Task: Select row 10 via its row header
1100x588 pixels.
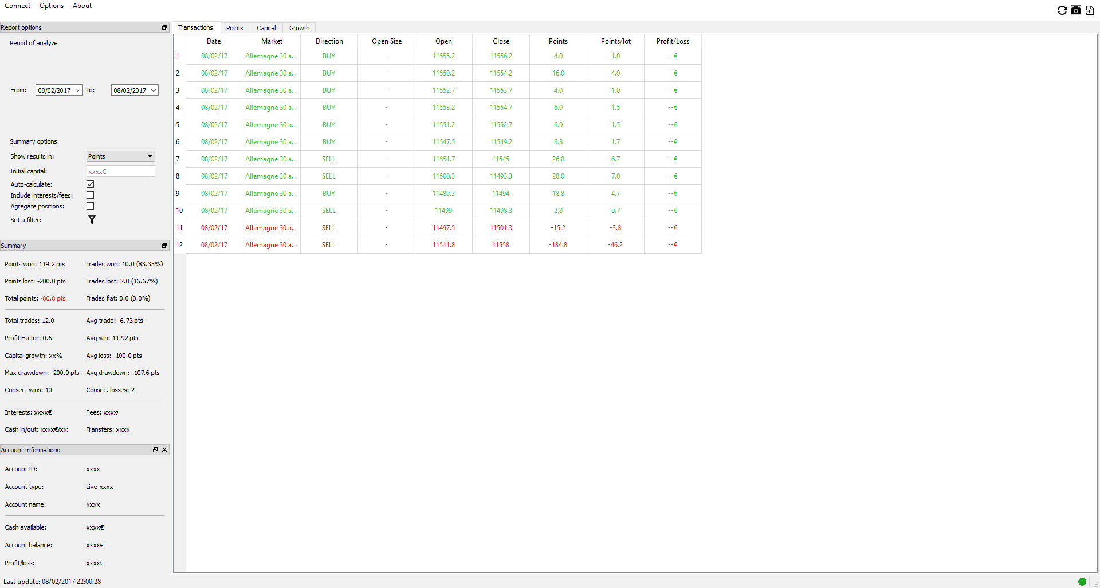Action: pyautogui.click(x=179, y=211)
